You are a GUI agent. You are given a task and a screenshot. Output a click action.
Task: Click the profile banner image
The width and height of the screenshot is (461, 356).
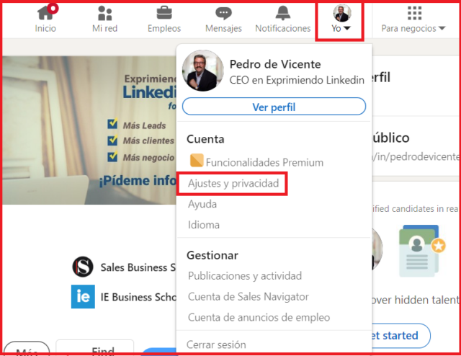pyautogui.click(x=89, y=130)
